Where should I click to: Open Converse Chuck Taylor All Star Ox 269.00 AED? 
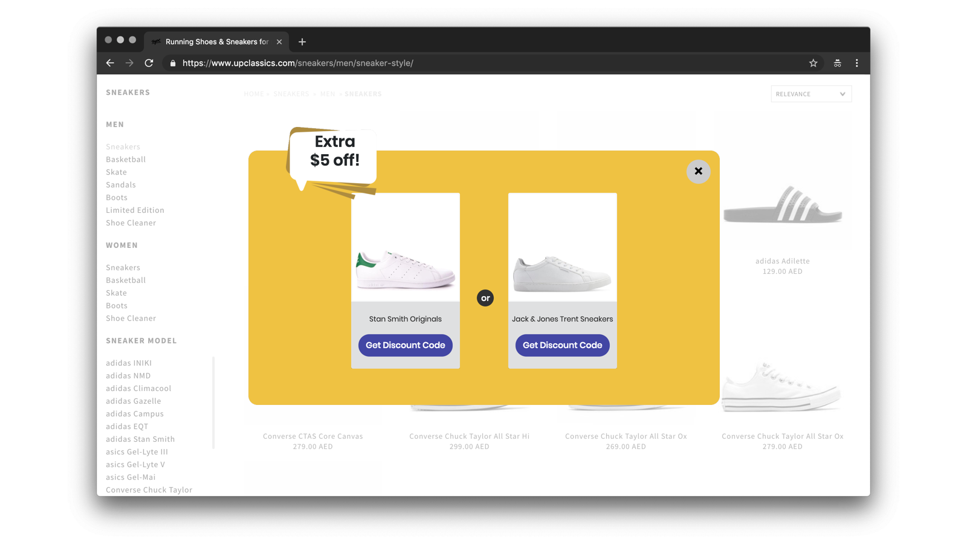(626, 436)
